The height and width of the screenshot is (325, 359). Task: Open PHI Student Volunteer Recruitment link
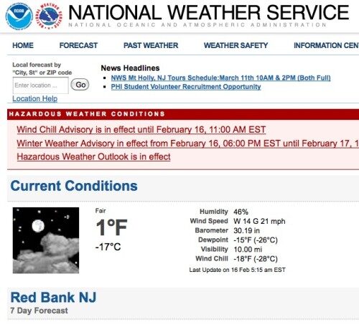186,87
